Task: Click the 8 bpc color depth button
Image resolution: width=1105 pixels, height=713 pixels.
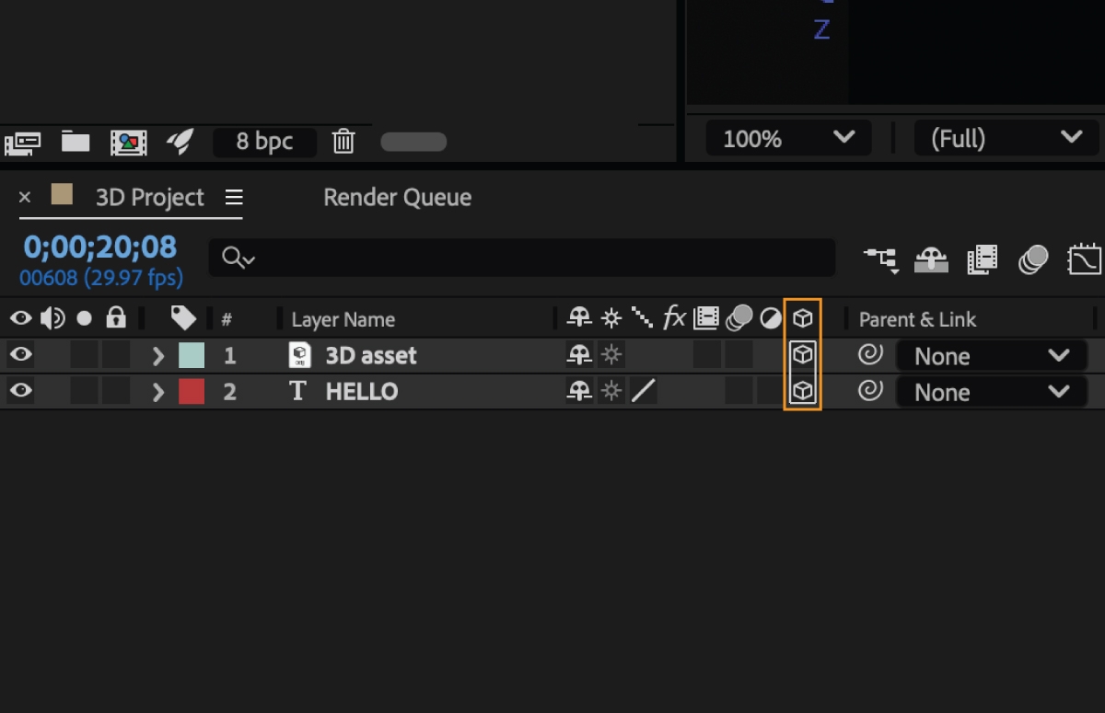Action: click(264, 142)
